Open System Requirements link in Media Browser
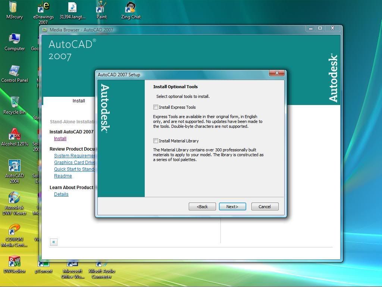The height and width of the screenshot is (287, 382). (74, 156)
